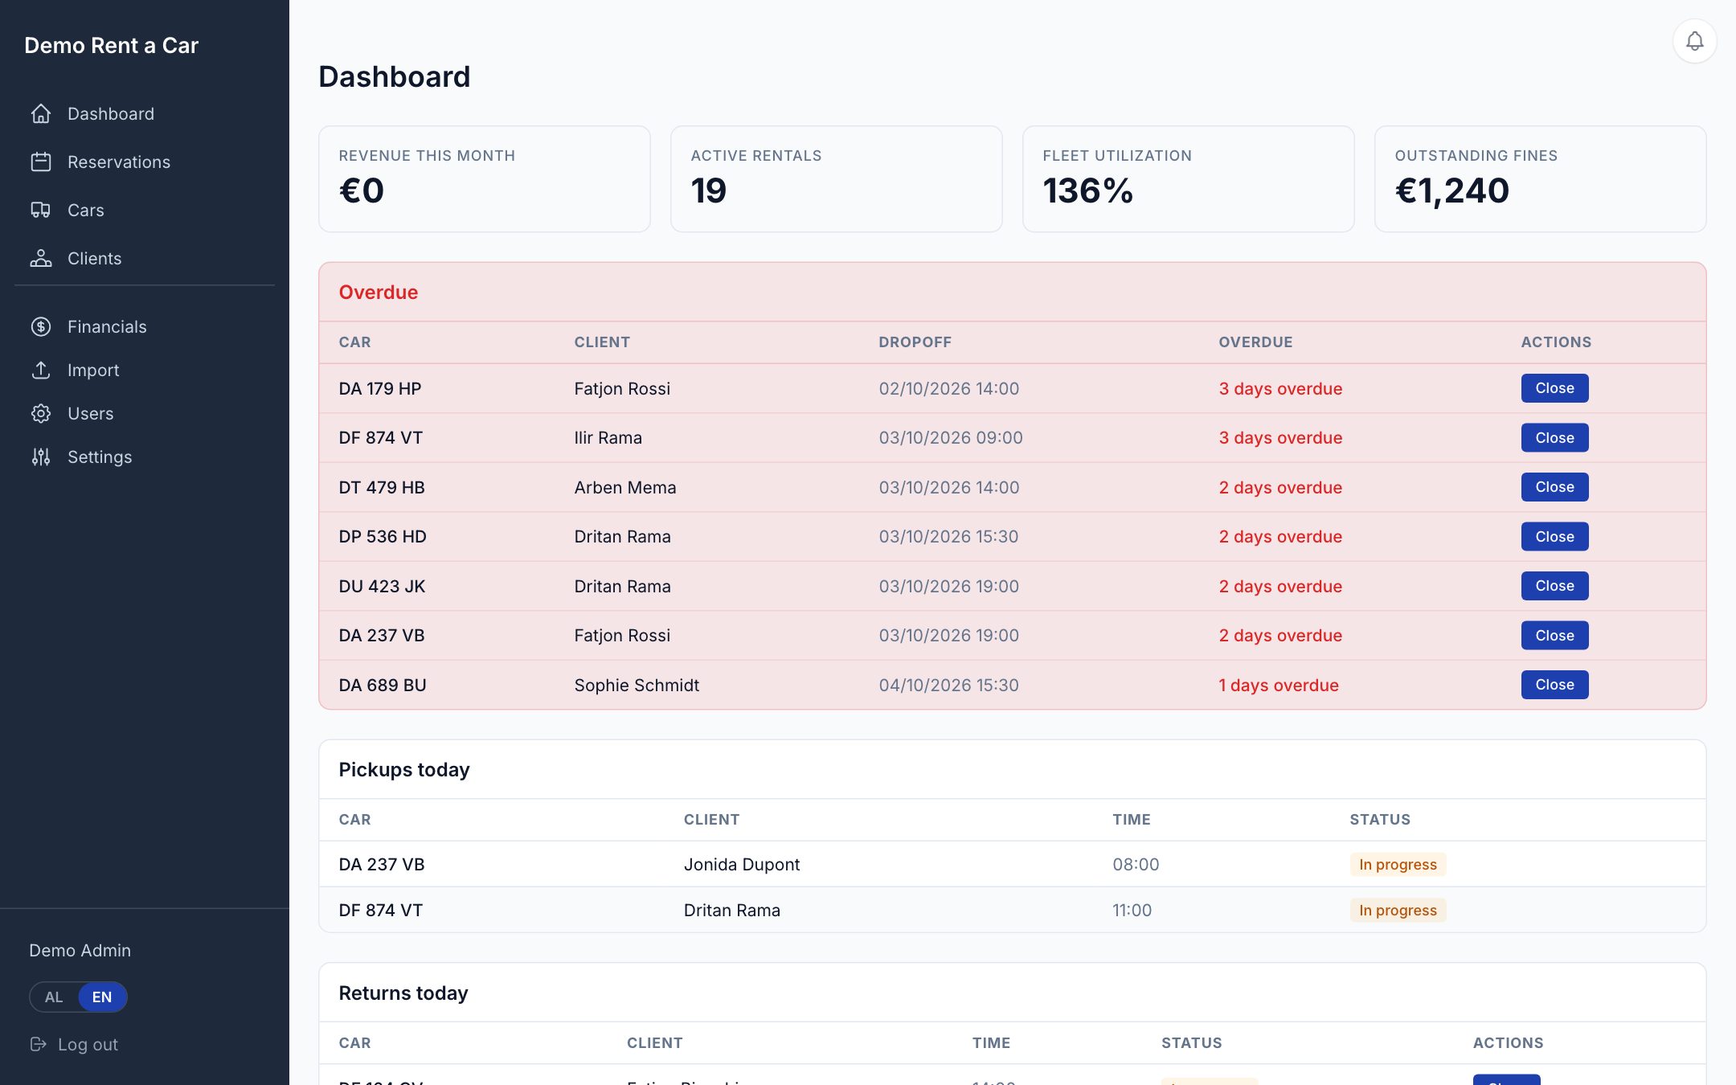Click the Dashboard home icon in sidebar

point(41,113)
